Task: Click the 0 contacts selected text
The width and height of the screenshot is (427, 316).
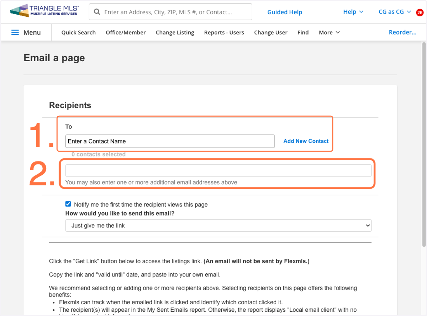Action: point(99,154)
